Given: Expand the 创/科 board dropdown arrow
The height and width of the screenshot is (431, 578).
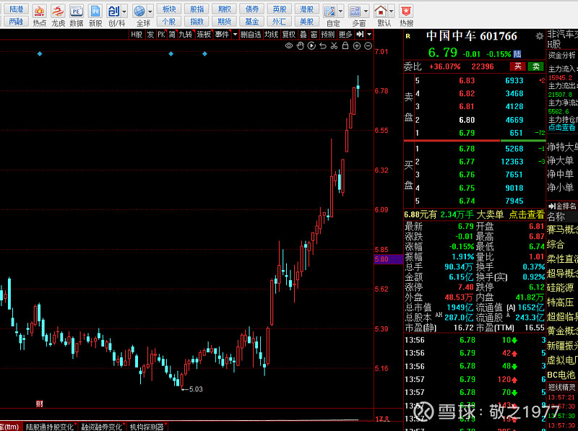Looking at the screenshot, I should coord(124,12).
